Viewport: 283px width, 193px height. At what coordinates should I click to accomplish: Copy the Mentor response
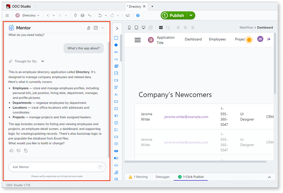point(26,150)
